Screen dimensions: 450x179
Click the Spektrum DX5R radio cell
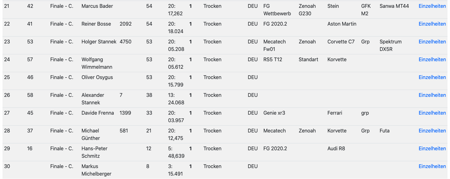[x=391, y=45]
